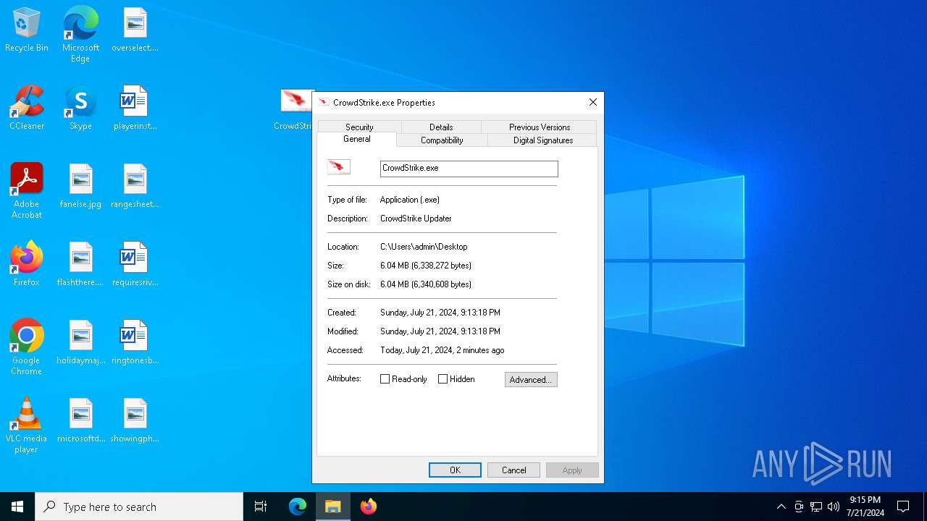Switch to the Compatibility tab
This screenshot has width=927, height=521.
tap(442, 140)
